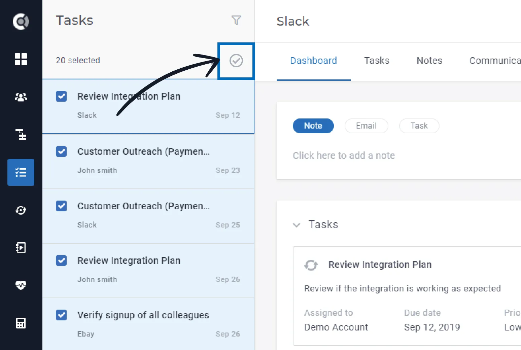
Task: Open the circular sync icon in sidebar
Action: click(21, 210)
